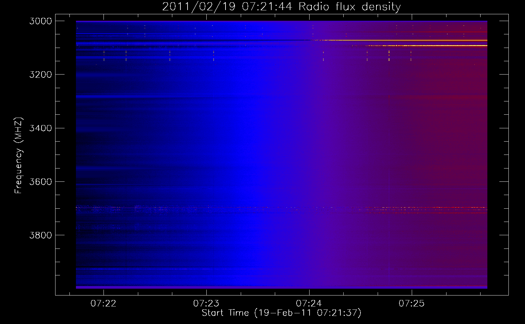Click the 3600 frequency tick label
This screenshot has height=324, width=525.
point(41,182)
